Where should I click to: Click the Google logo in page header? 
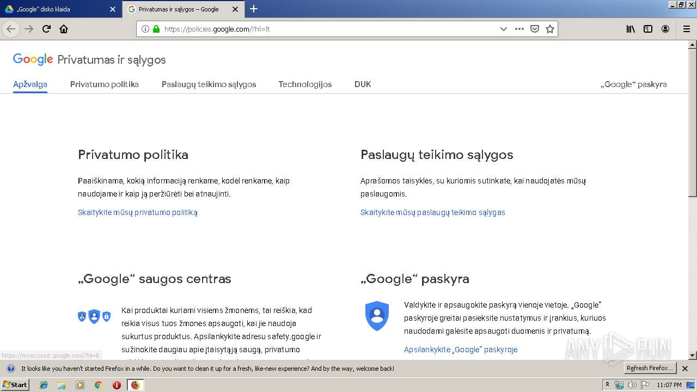click(33, 59)
